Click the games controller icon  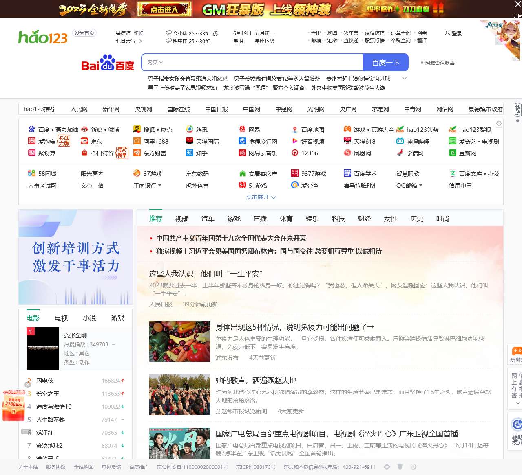(347, 129)
